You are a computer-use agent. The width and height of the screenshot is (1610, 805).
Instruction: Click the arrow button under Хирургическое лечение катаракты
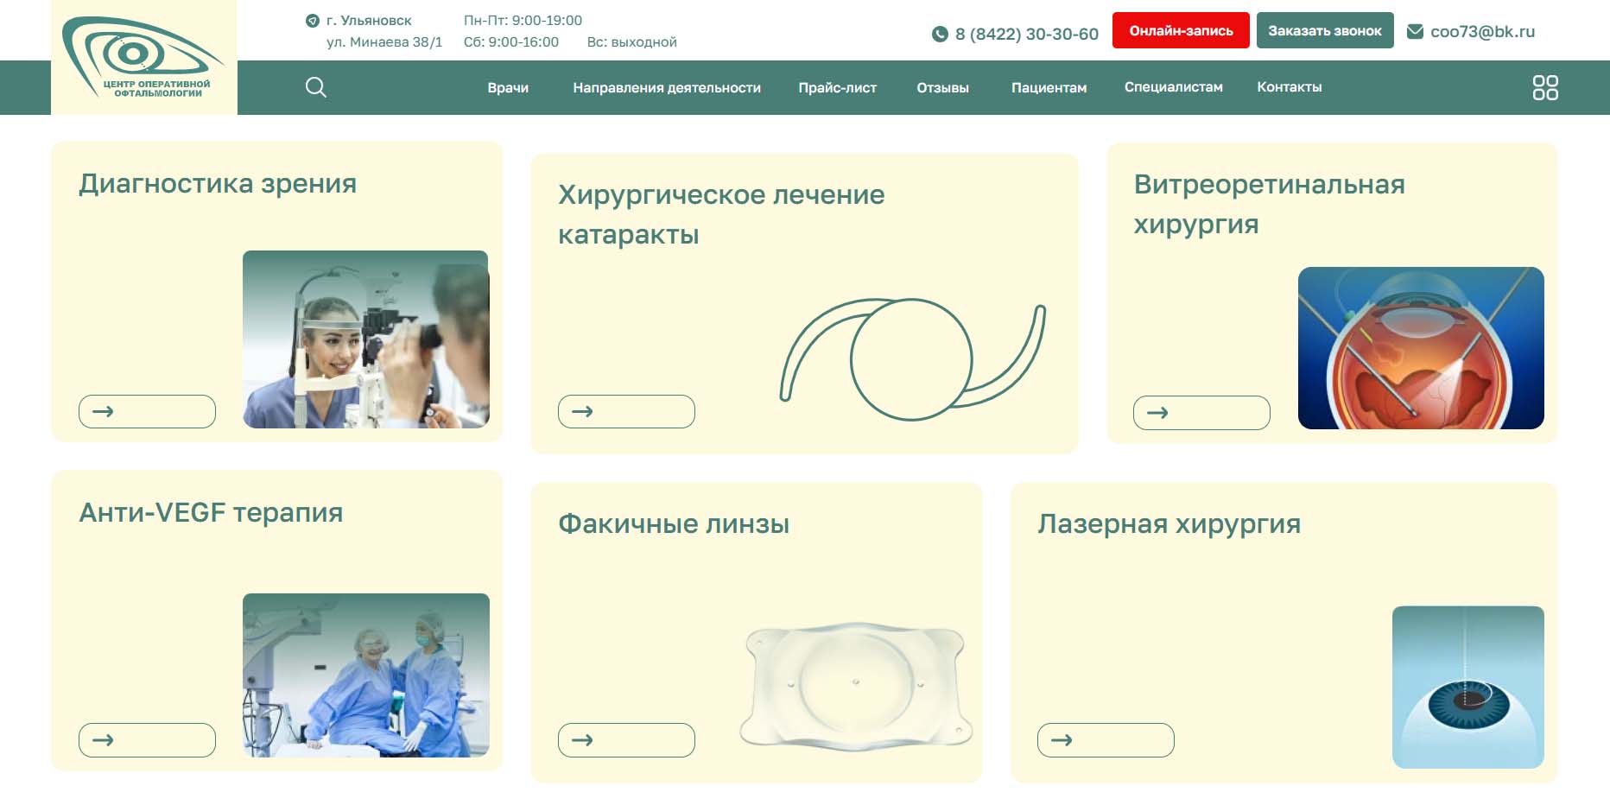[626, 411]
